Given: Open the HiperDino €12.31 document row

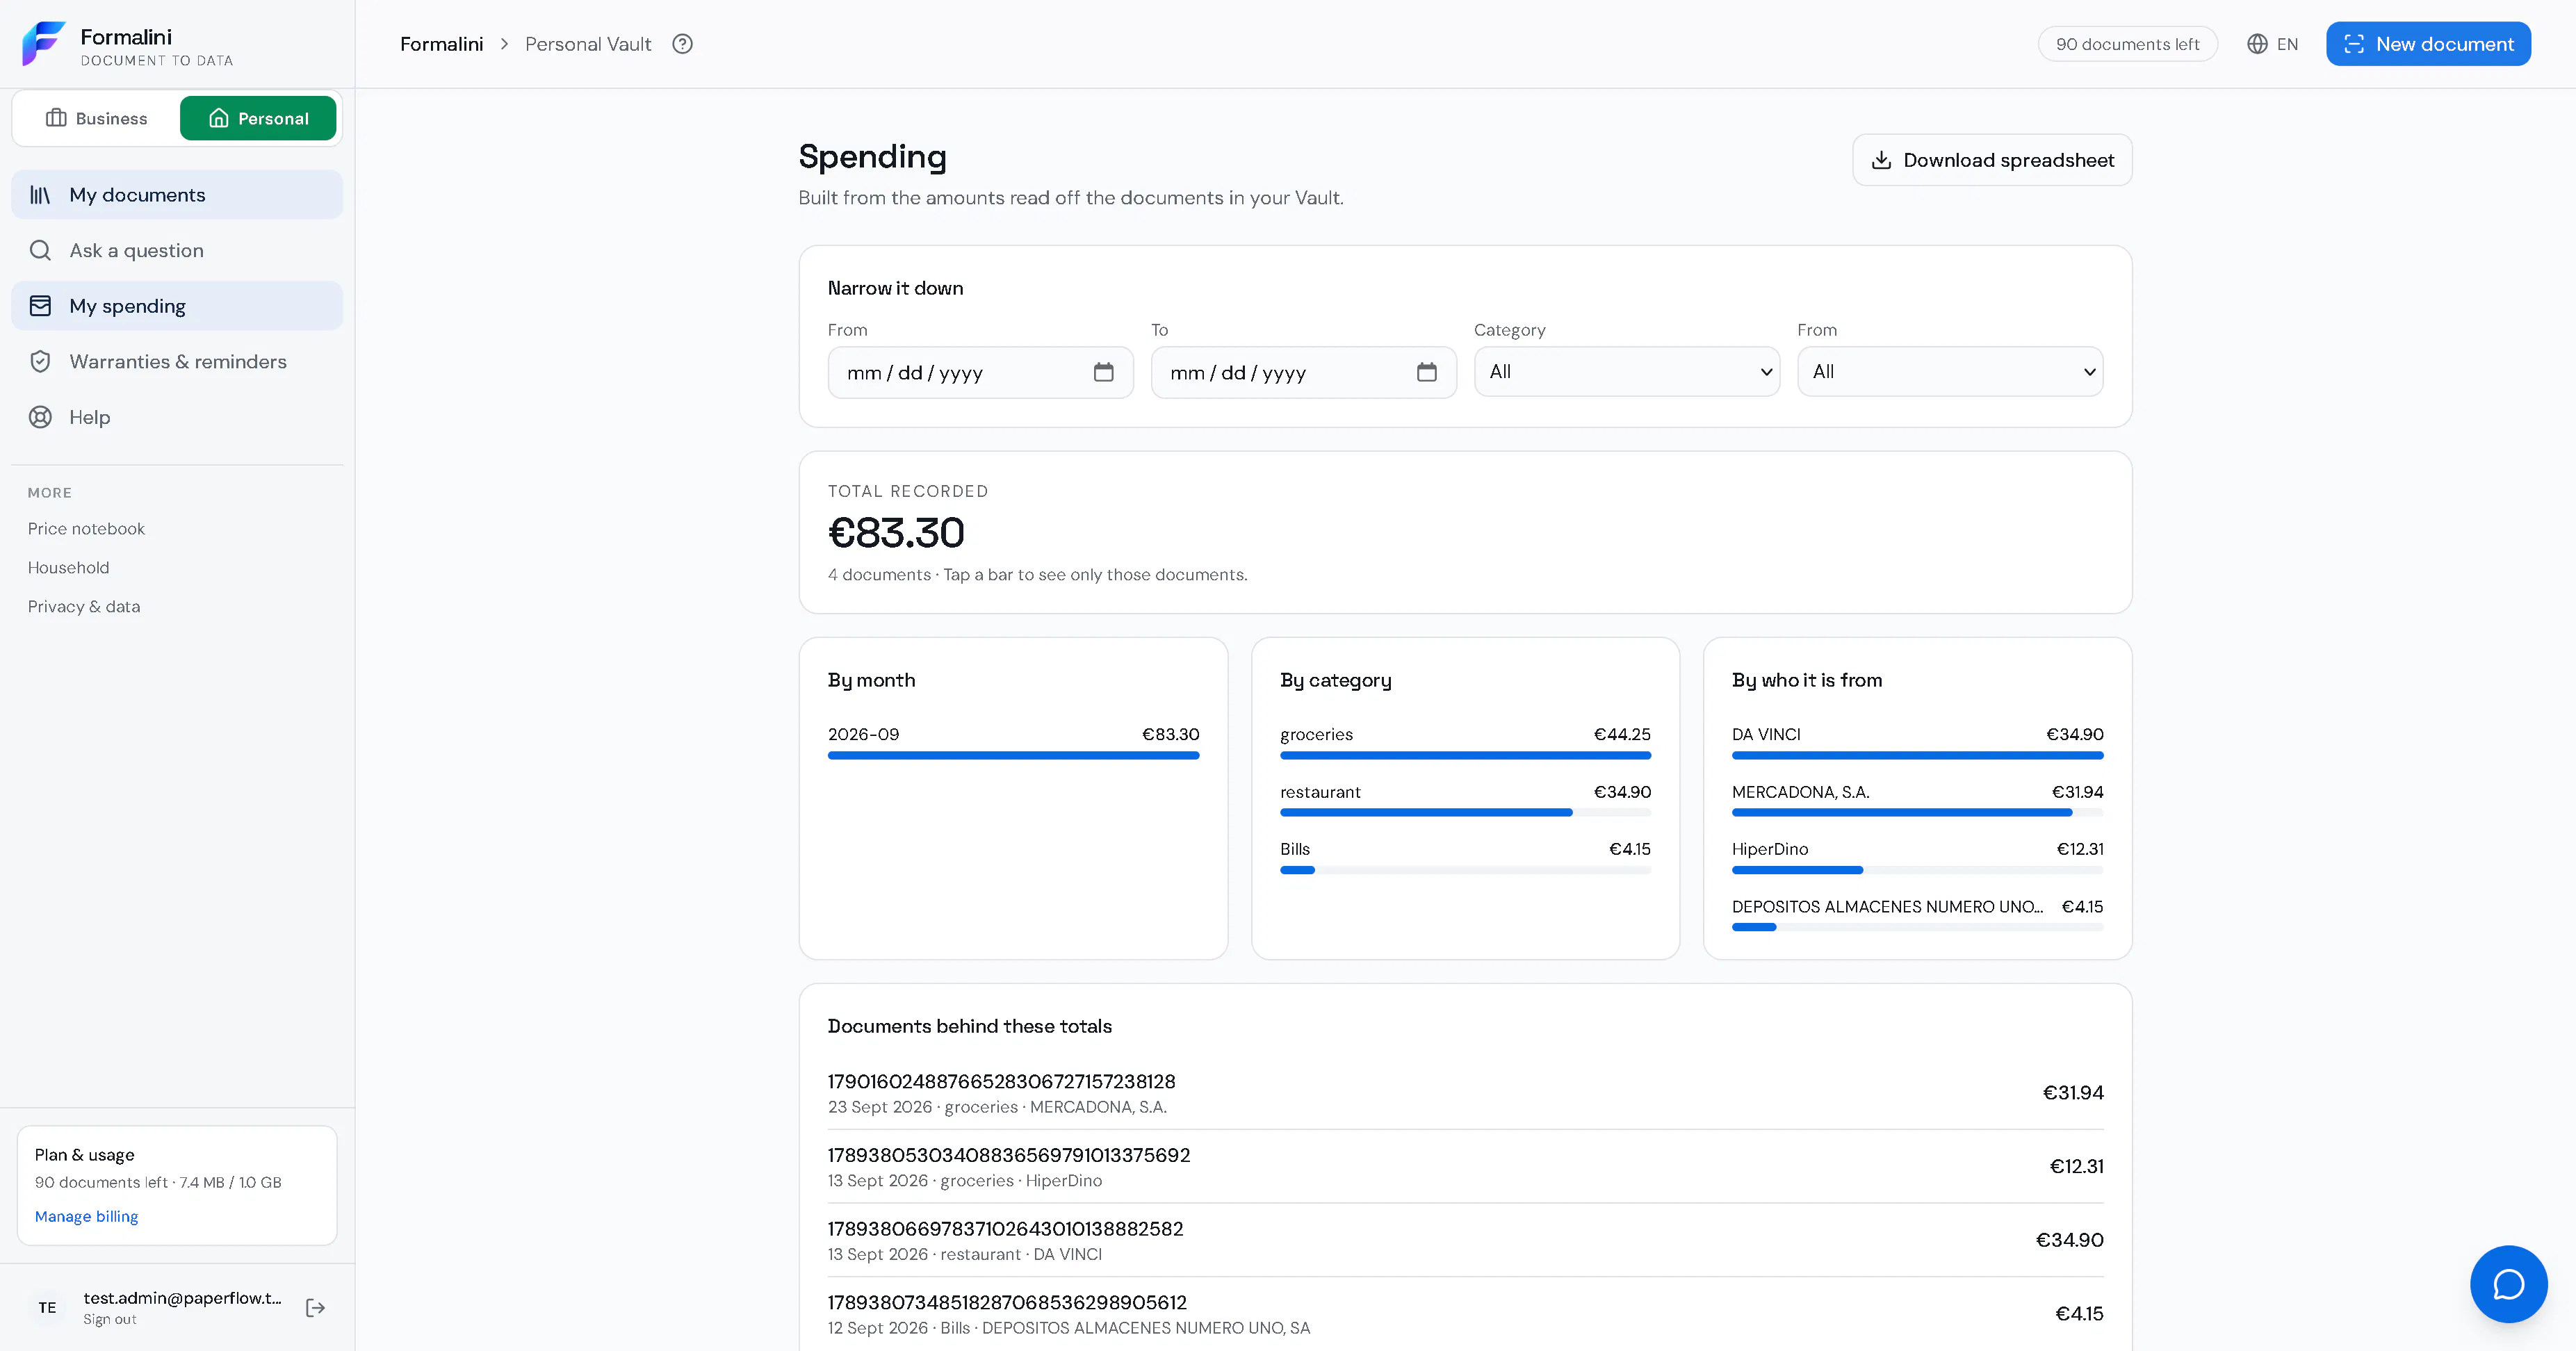Looking at the screenshot, I should tap(1465, 1167).
